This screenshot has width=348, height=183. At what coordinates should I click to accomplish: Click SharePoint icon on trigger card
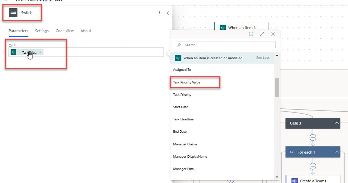pos(223,27)
